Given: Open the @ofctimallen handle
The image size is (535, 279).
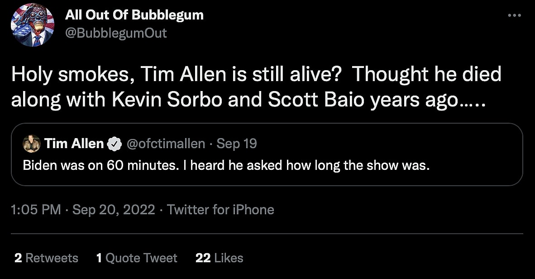Looking at the screenshot, I should (x=167, y=144).
